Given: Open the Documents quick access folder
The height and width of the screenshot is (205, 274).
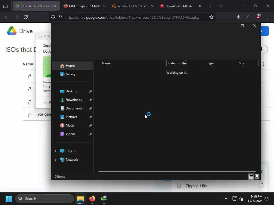Looking at the screenshot, I should coord(74,108).
